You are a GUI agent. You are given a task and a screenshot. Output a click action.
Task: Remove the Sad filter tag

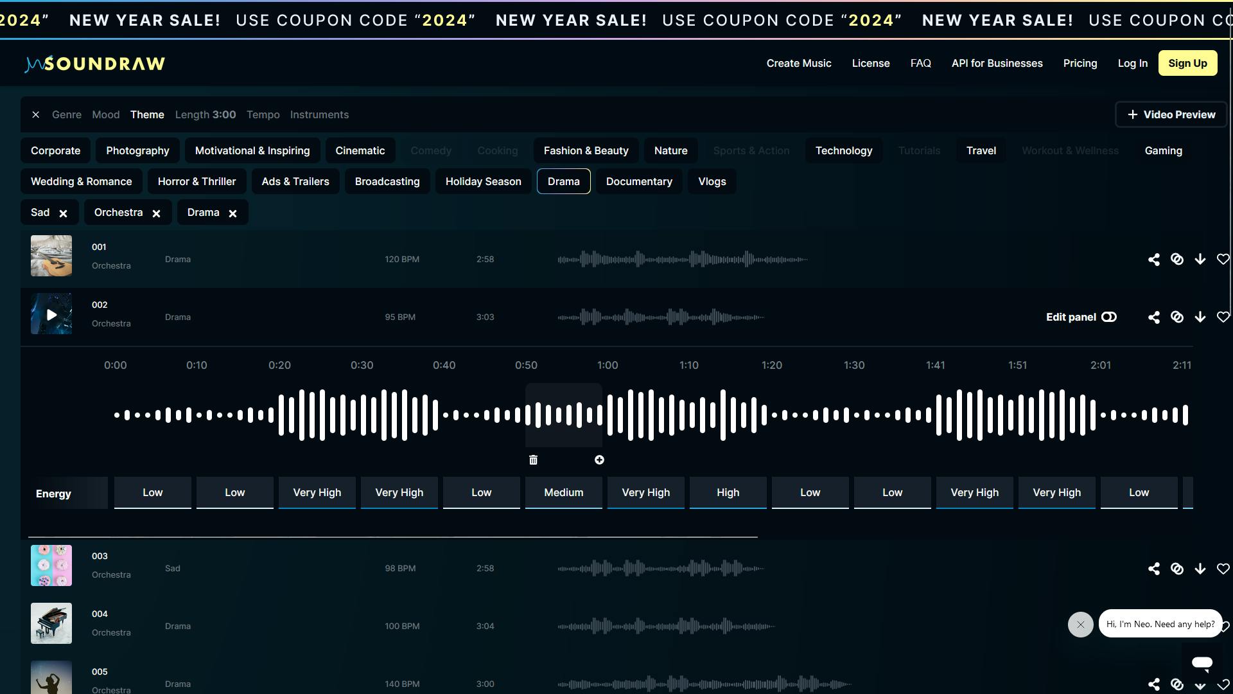click(x=63, y=213)
